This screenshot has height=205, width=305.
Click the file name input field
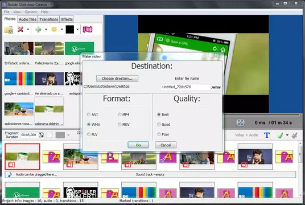click(186, 87)
